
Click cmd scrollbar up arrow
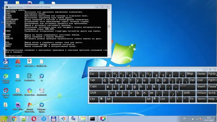tap(109, 10)
